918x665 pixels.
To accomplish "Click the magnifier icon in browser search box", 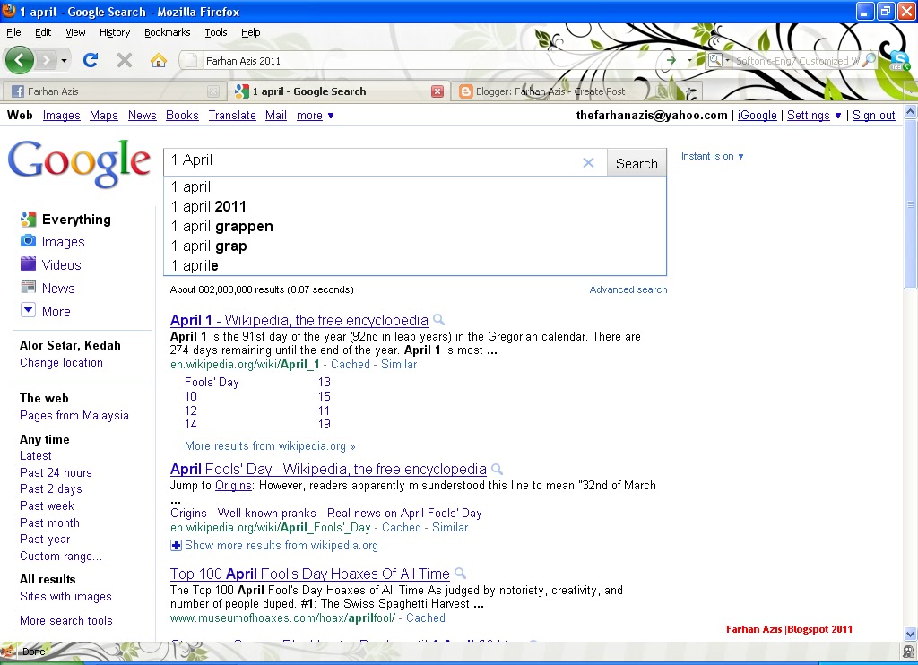I will click(870, 60).
